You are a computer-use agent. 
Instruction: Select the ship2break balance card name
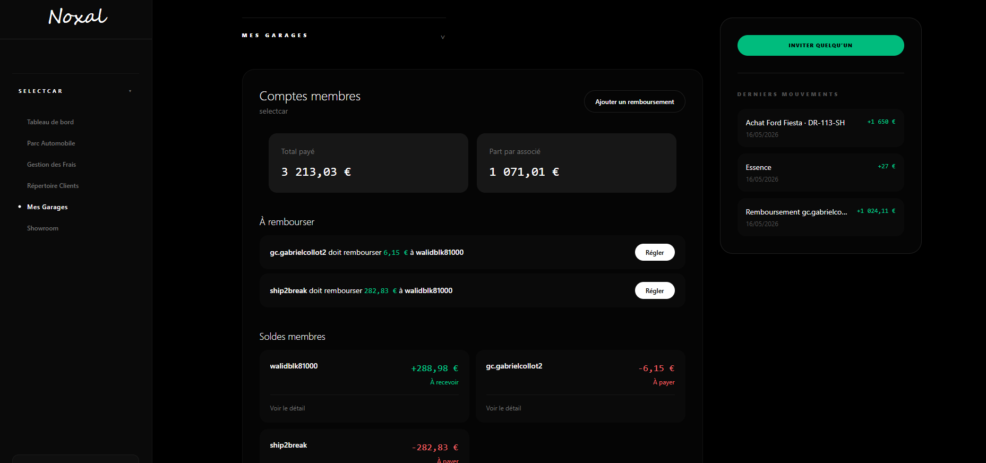(288, 445)
